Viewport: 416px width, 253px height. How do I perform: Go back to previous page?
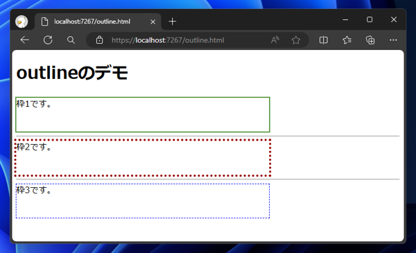25,40
